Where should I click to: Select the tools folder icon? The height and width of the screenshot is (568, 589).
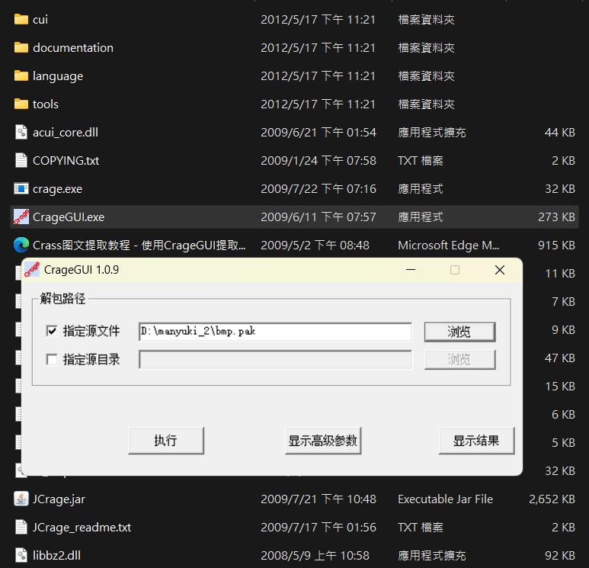(21, 104)
